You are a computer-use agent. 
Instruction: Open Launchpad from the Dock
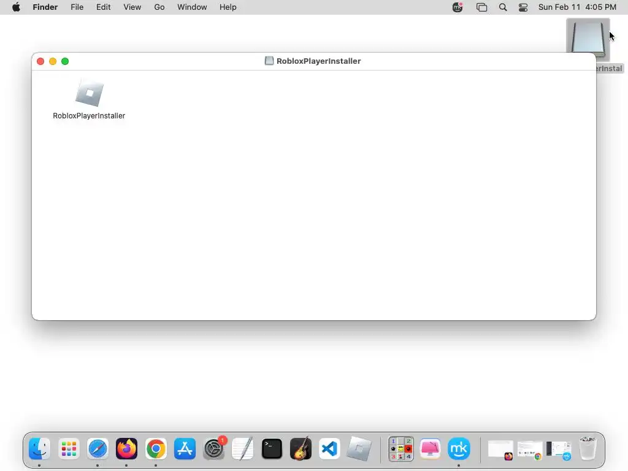[69, 448]
